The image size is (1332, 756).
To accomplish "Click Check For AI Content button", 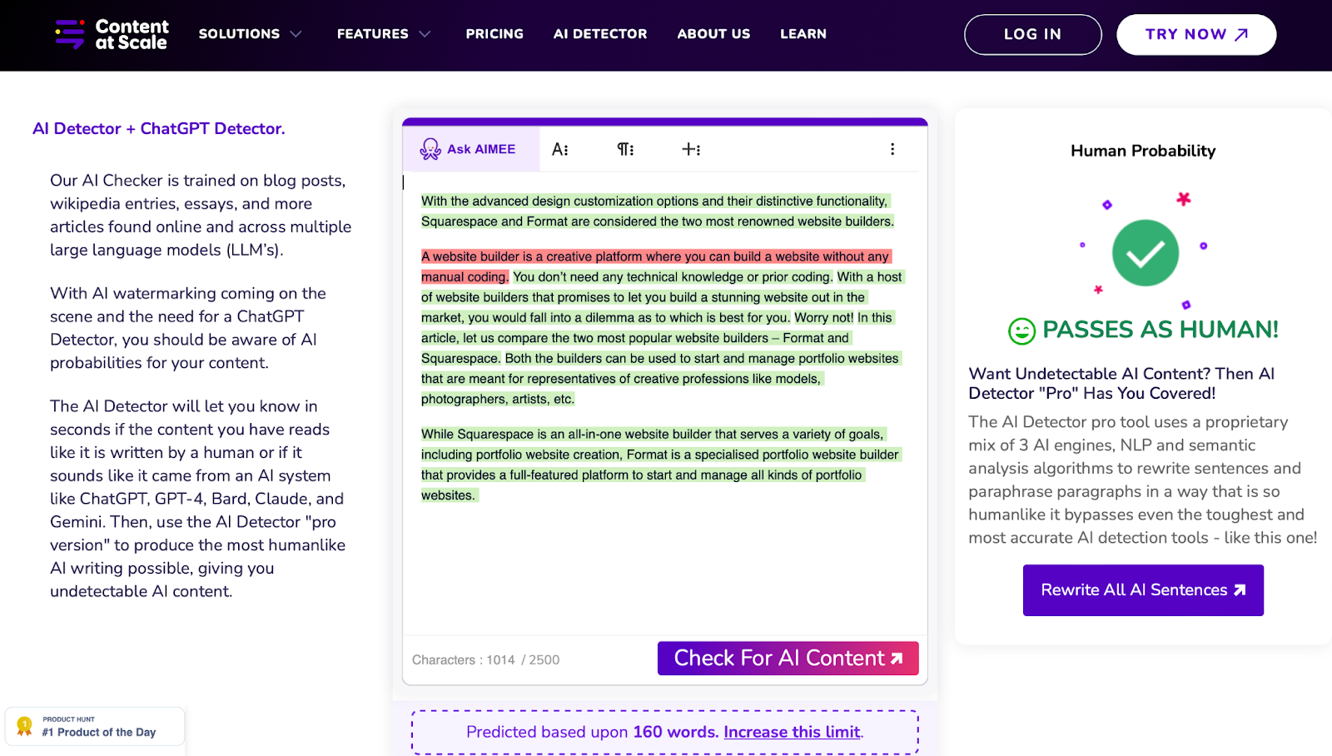I will pos(788,659).
